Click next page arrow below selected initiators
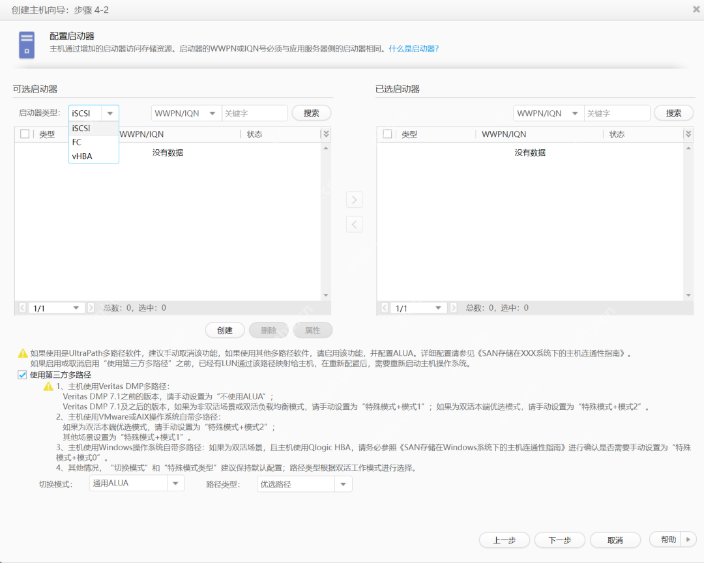The image size is (704, 563). (453, 307)
